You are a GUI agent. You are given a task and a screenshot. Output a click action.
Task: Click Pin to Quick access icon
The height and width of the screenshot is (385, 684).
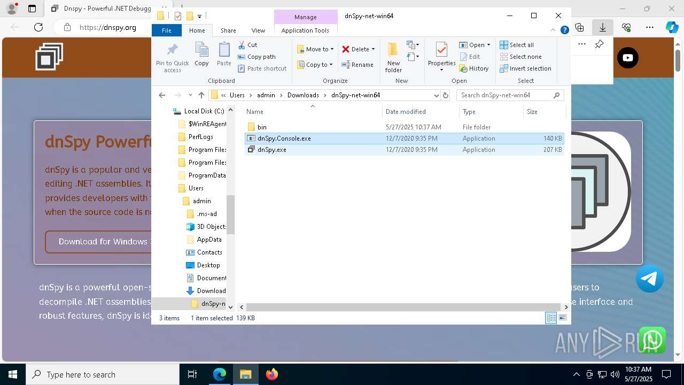[x=172, y=57]
